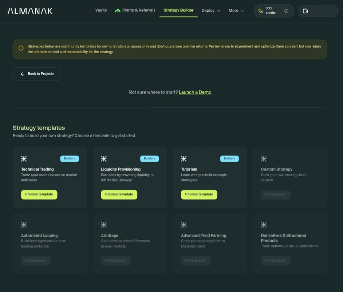Click the Almanak logo
Image resolution: width=343 pixels, height=292 pixels.
tap(30, 11)
